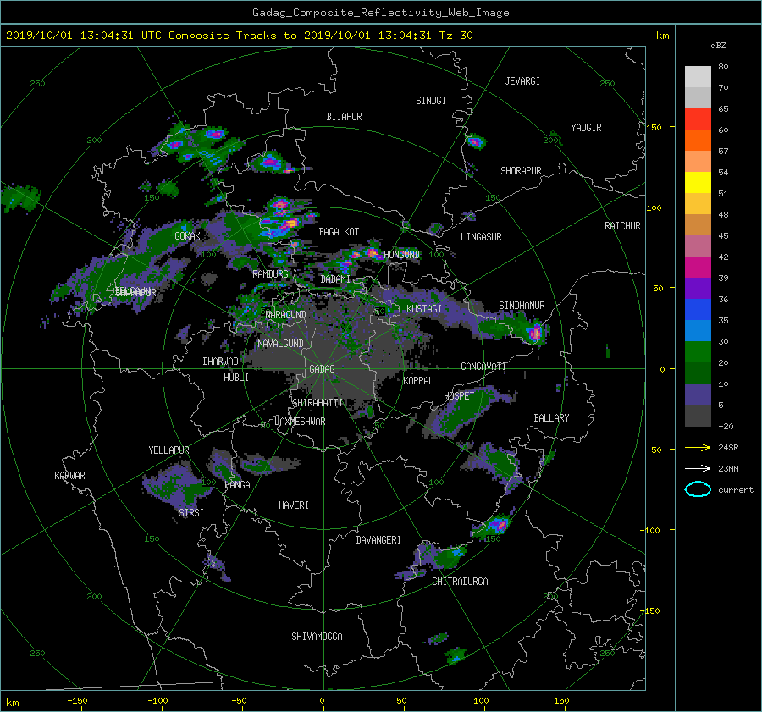This screenshot has width=762, height=712.
Task: Click the CHITRADURGA city label
Action: pos(460,582)
